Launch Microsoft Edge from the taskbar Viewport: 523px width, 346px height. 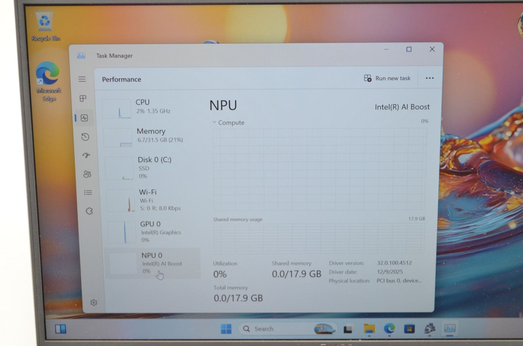[389, 328]
